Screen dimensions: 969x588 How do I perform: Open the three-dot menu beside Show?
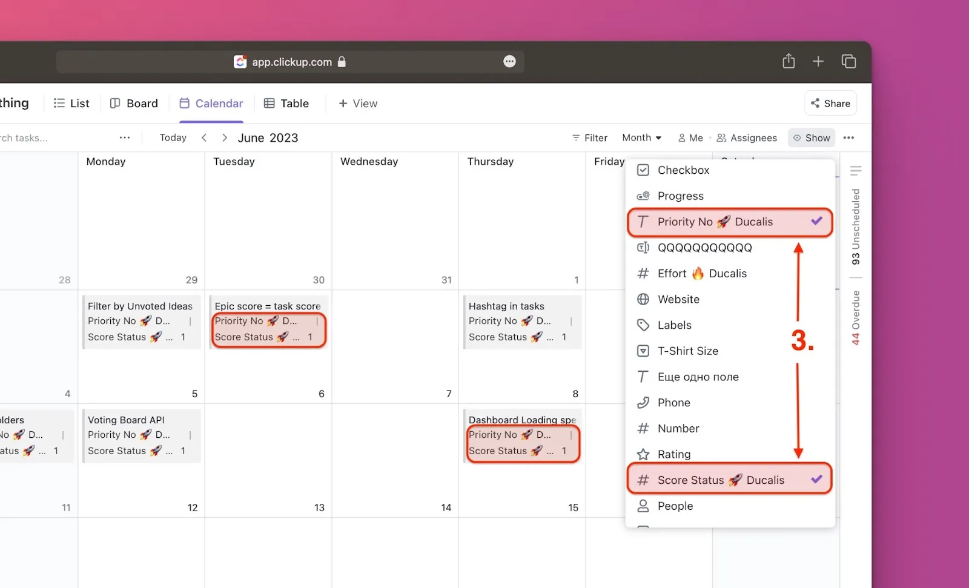pos(848,138)
